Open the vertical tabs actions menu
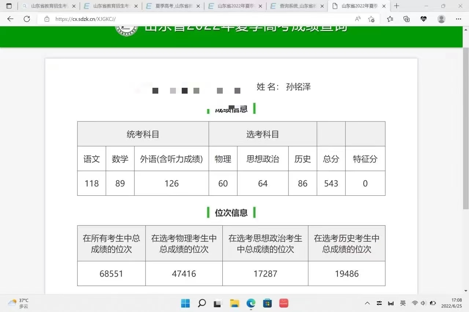The height and width of the screenshot is (312, 469). pos(9,6)
